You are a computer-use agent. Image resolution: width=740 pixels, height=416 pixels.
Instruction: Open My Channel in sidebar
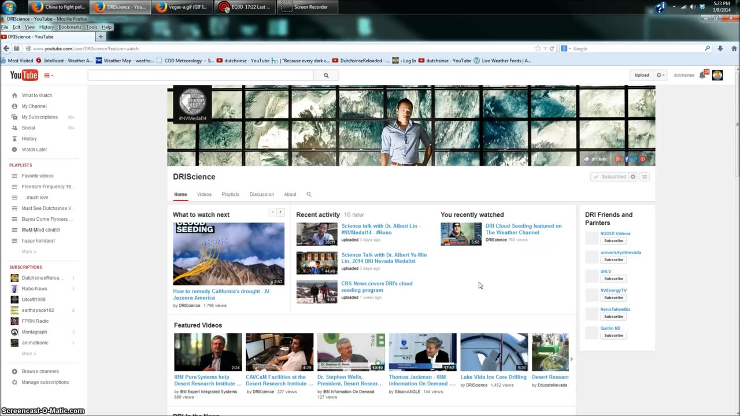[x=34, y=106]
